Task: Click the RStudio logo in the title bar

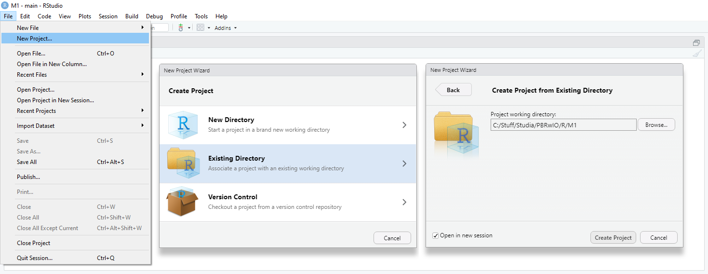Action: click(x=5, y=5)
